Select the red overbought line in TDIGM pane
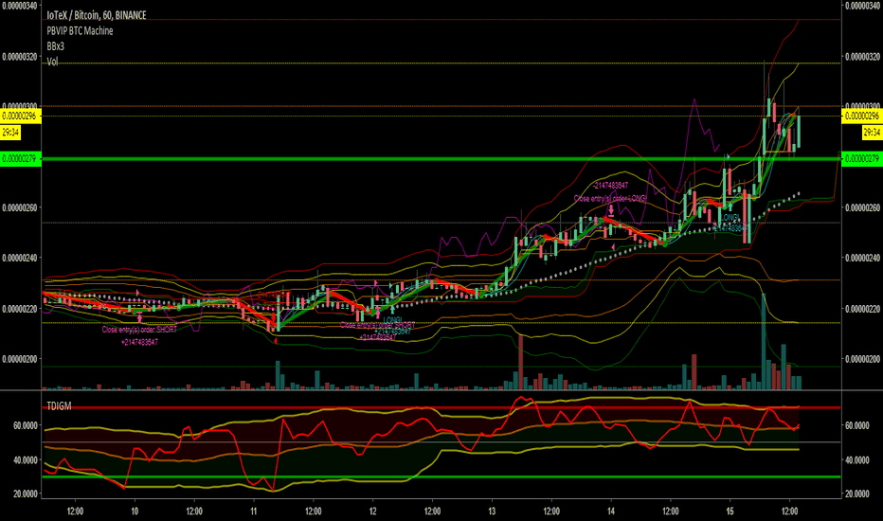Screen dimensions: 883x521 click(441, 407)
